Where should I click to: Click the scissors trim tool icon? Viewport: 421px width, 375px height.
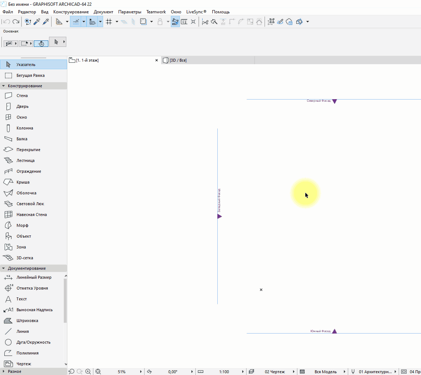click(x=205, y=22)
